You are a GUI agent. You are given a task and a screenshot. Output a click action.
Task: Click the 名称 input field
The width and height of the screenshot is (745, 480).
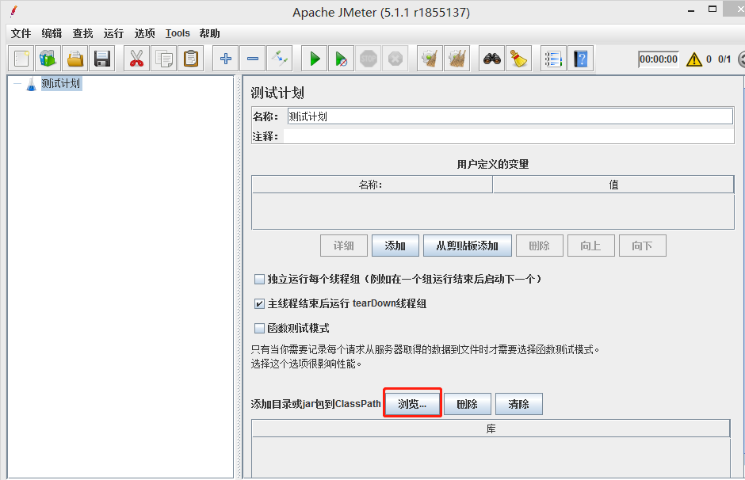[510, 116]
